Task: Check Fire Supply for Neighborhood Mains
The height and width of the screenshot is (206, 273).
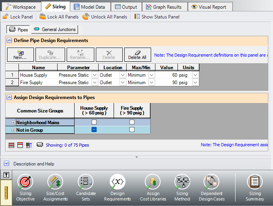Action: [x=132, y=122]
